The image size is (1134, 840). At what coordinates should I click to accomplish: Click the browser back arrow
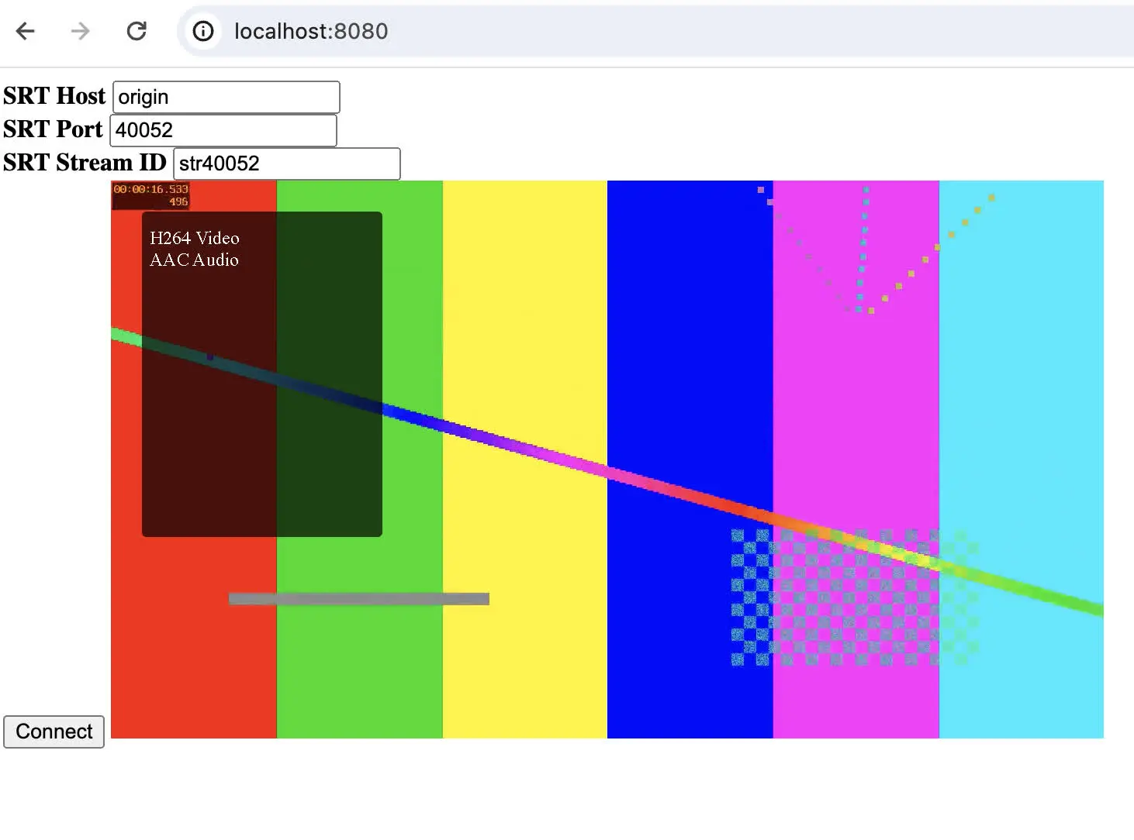(26, 31)
